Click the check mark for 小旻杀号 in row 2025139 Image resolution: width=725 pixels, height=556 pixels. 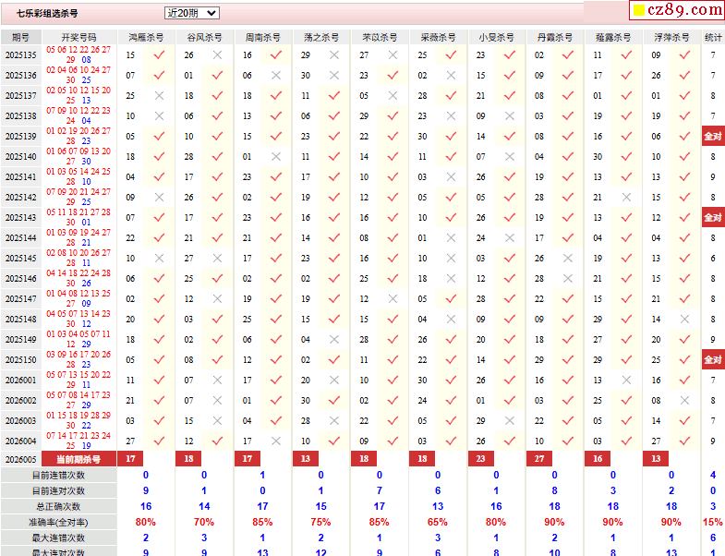tap(509, 137)
